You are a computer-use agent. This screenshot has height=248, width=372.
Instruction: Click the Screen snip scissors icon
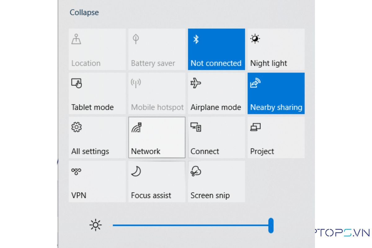196,171
